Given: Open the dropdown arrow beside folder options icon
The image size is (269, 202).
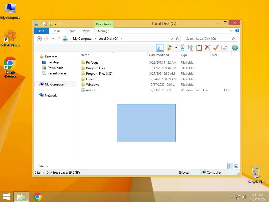Looking at the screenshot, I should (176, 48).
